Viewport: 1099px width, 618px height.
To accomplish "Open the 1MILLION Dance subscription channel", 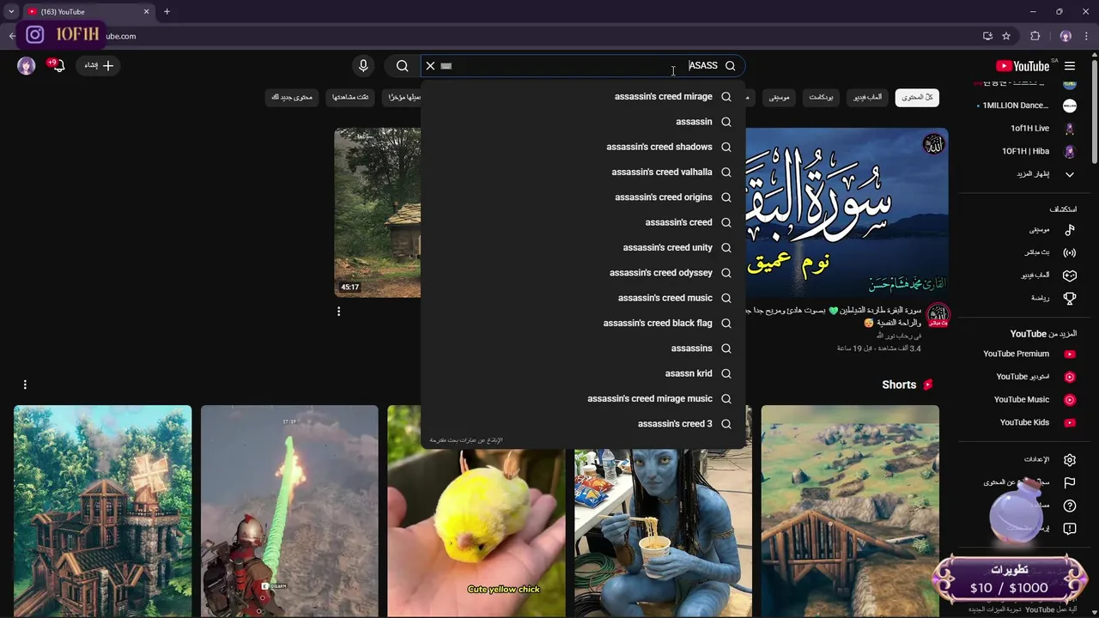I will [x=1026, y=106].
